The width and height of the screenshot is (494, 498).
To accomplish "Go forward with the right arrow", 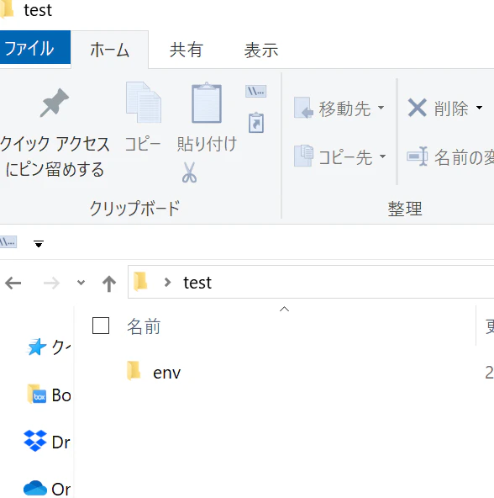I will pyautogui.click(x=51, y=283).
